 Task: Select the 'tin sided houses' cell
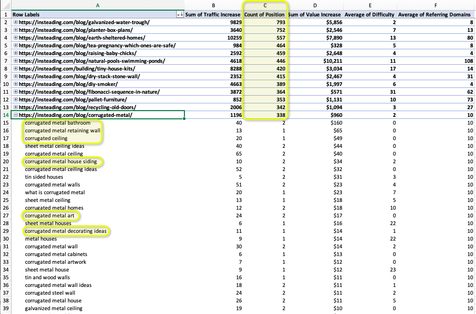(x=98, y=177)
